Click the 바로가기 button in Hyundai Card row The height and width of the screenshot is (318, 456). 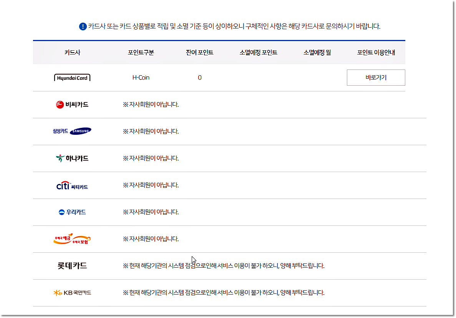[x=376, y=78]
